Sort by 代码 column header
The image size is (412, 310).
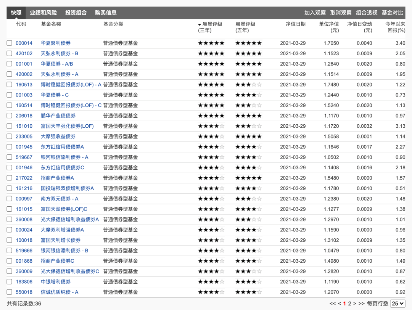click(21, 24)
